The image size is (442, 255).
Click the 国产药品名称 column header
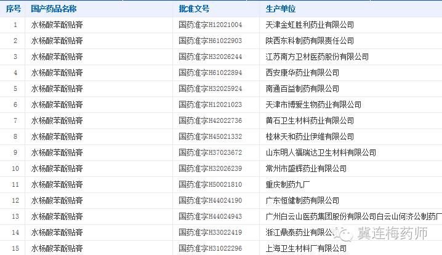(x=54, y=9)
